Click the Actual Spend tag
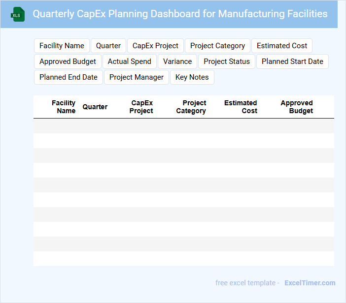The width and height of the screenshot is (346, 303). point(130,61)
